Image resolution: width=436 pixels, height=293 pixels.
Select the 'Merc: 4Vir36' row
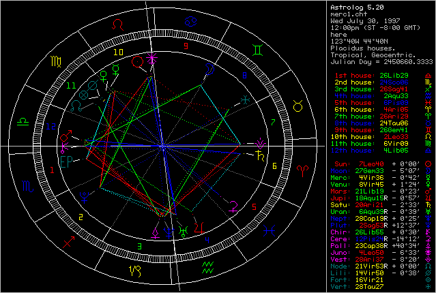(381, 178)
